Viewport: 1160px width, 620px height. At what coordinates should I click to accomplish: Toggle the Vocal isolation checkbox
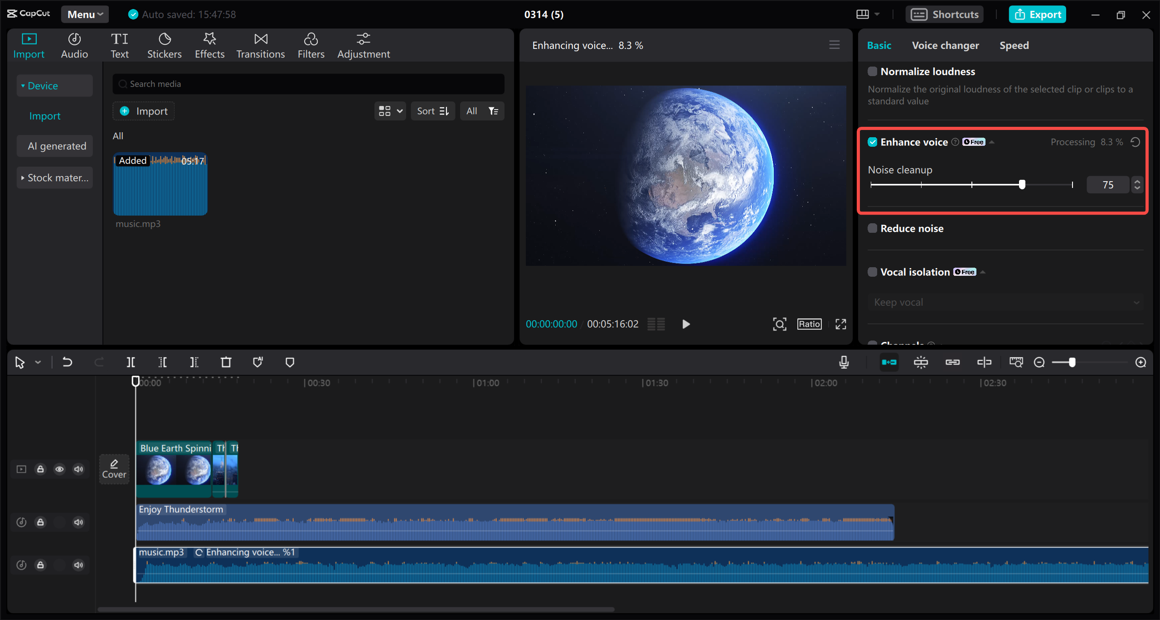tap(872, 272)
